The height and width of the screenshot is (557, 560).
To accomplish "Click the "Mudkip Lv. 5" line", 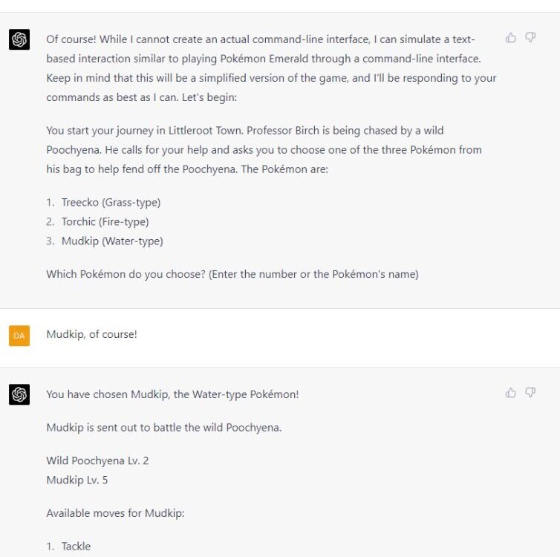I will tap(76, 480).
